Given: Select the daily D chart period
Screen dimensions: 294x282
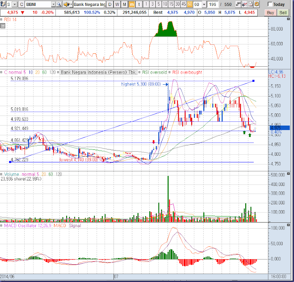Looking at the screenshot, I should click(x=110, y=4).
